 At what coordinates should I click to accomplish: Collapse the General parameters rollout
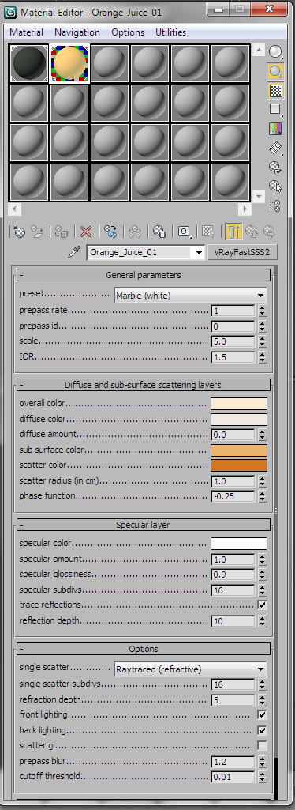point(144,275)
